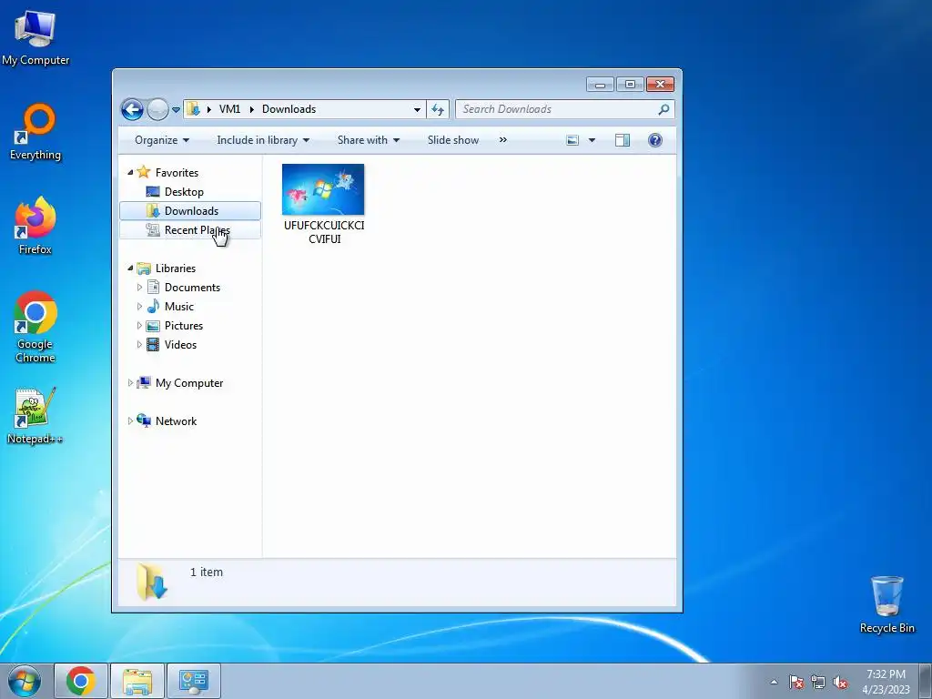The image size is (932, 699).
Task: Open Explorer Help question mark
Action: [x=655, y=140]
